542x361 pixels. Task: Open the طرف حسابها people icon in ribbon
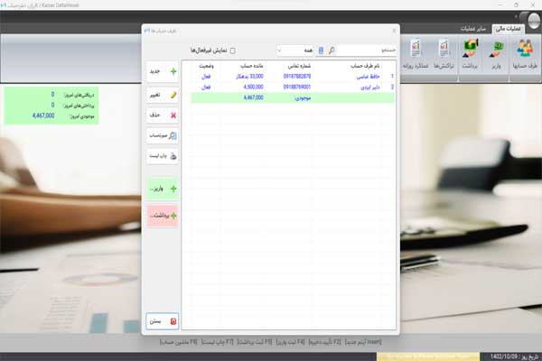click(525, 53)
